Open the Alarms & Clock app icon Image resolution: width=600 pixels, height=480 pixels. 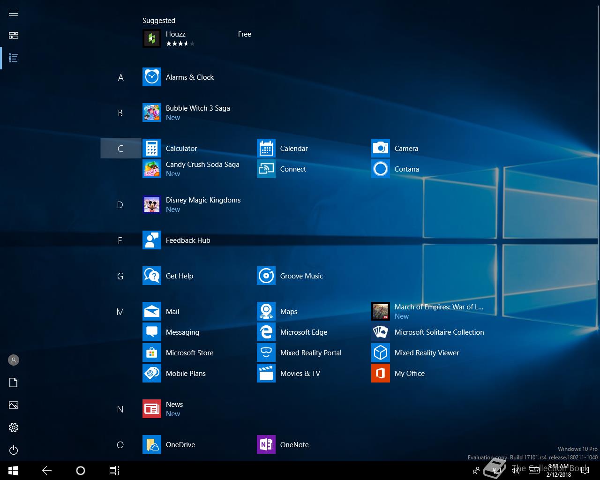[x=152, y=77]
